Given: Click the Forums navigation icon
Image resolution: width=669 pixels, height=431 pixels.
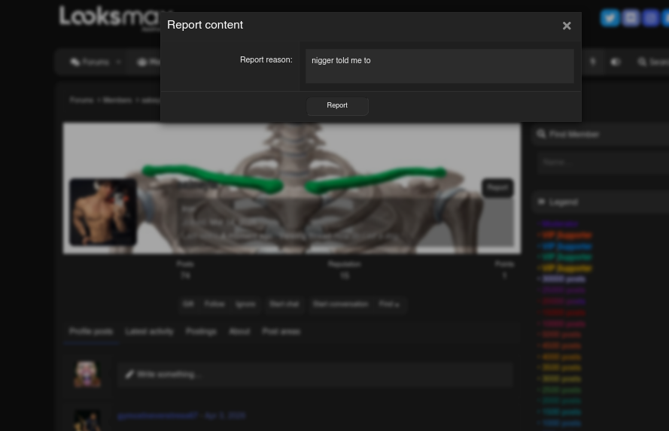Looking at the screenshot, I should 75,62.
